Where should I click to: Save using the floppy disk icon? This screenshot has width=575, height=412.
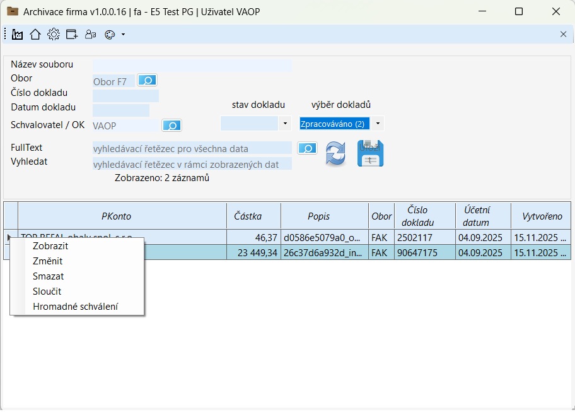(x=370, y=154)
